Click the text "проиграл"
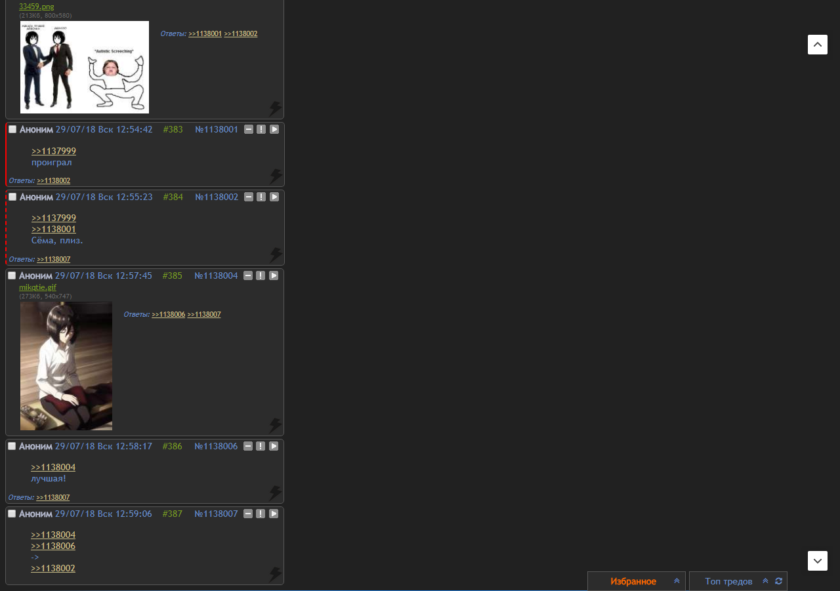Viewport: 840px width, 591px height. pyautogui.click(x=52, y=163)
